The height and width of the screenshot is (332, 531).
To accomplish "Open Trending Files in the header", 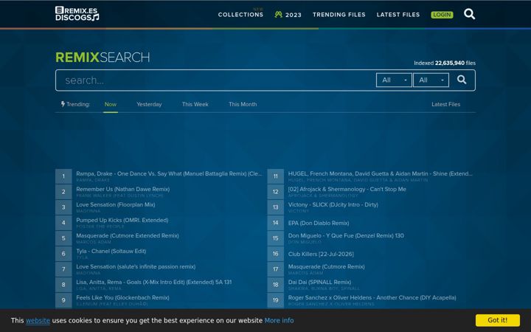I will click(339, 15).
